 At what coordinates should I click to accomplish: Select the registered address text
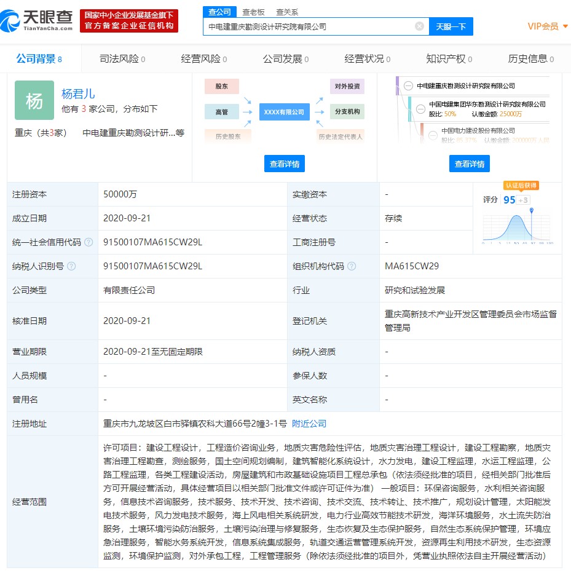pyautogui.click(x=195, y=424)
